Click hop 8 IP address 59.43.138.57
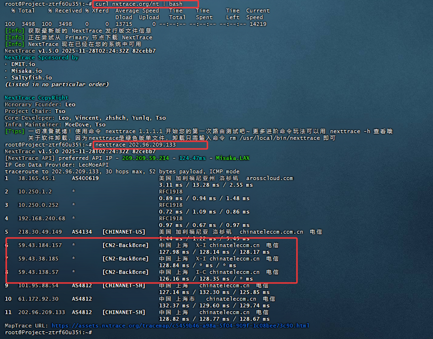 (x=38, y=272)
